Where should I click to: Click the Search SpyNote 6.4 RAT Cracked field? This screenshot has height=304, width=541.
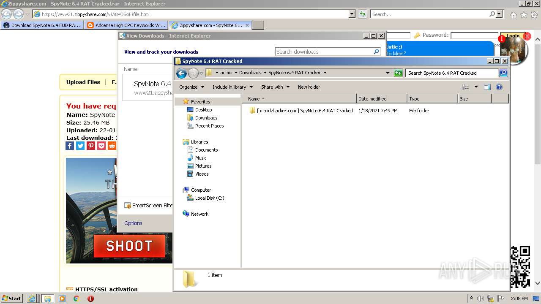pyautogui.click(x=452, y=73)
